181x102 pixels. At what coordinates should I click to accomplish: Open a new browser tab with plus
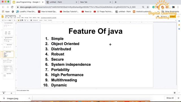tap(116, 2)
